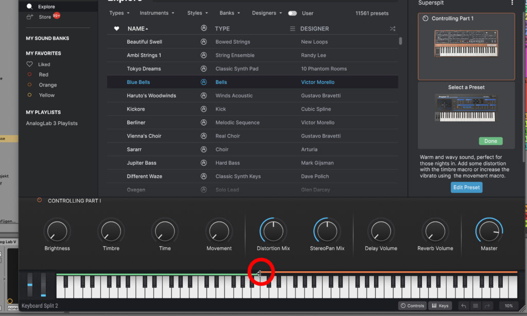The height and width of the screenshot is (316, 527).
Task: Click the Arturia icon in the Beautiful Swell row
Action: coord(204,42)
